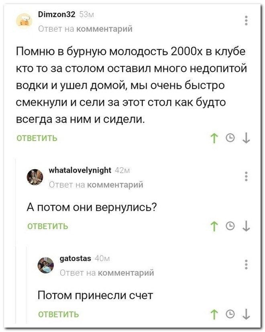
Task: Open the three-dot menu on Dimzon32's comment
Action: [246, 20]
